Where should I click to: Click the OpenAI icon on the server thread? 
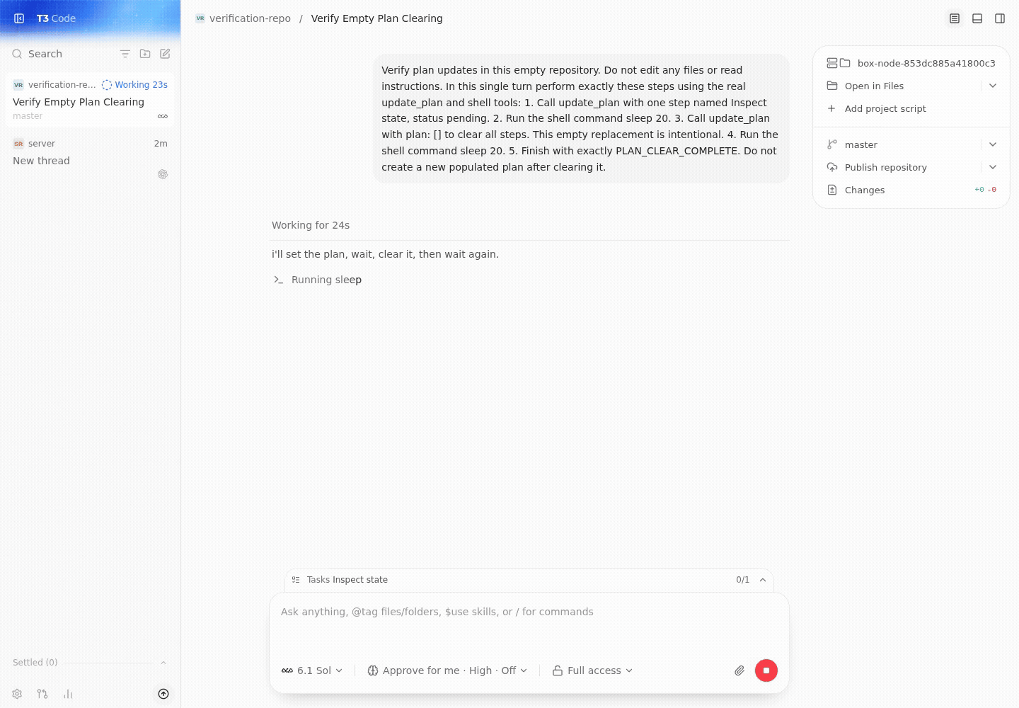[163, 174]
